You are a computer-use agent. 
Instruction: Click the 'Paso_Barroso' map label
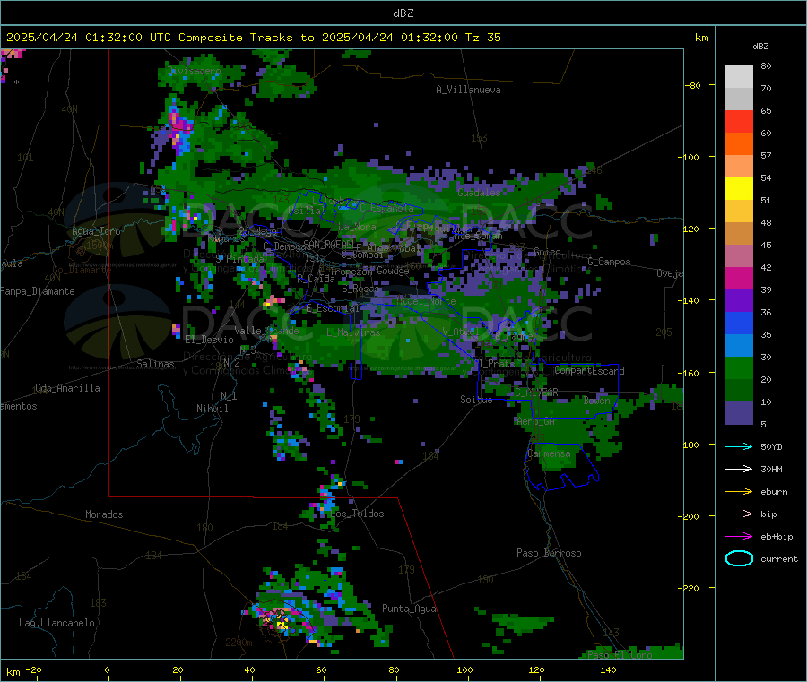click(x=549, y=553)
